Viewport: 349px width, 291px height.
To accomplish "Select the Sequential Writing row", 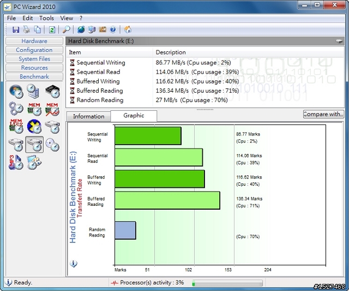I will point(205,63).
